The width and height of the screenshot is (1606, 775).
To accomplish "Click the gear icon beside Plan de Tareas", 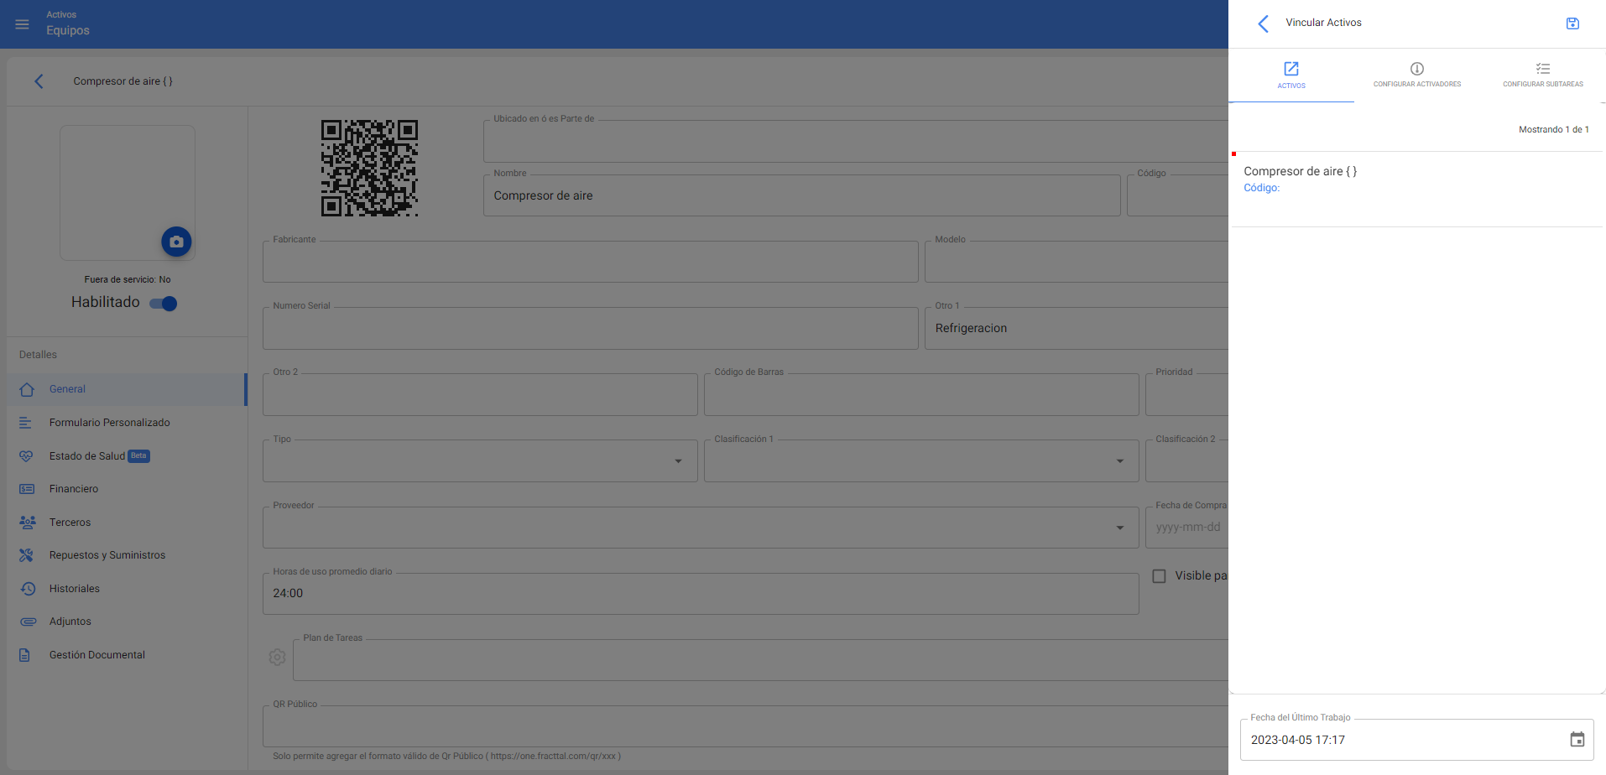I will (x=277, y=658).
